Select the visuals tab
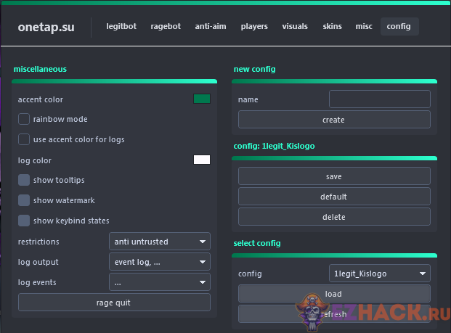This screenshot has height=333, width=451. coord(295,26)
